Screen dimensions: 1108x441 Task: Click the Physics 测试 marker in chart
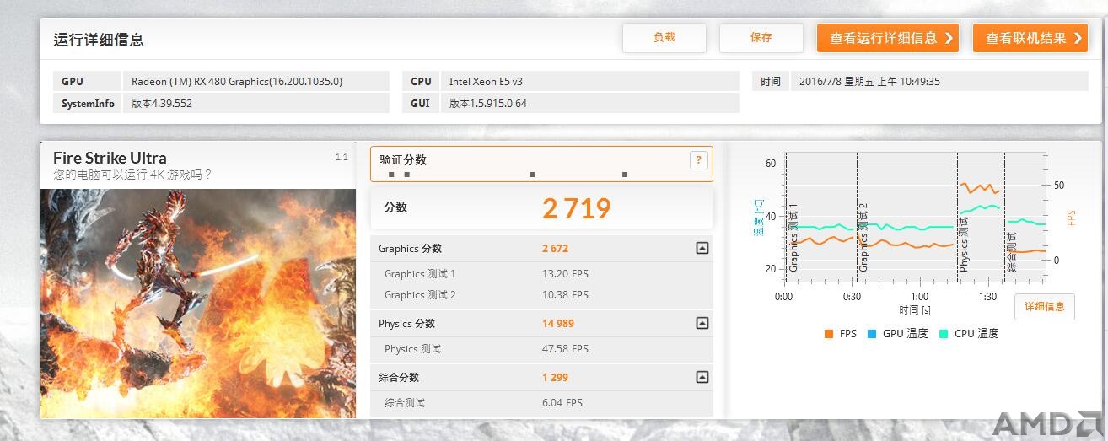pyautogui.click(x=964, y=245)
